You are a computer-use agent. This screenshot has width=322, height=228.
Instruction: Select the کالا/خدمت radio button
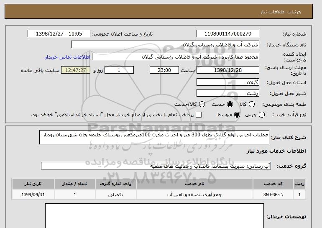tap(202, 104)
